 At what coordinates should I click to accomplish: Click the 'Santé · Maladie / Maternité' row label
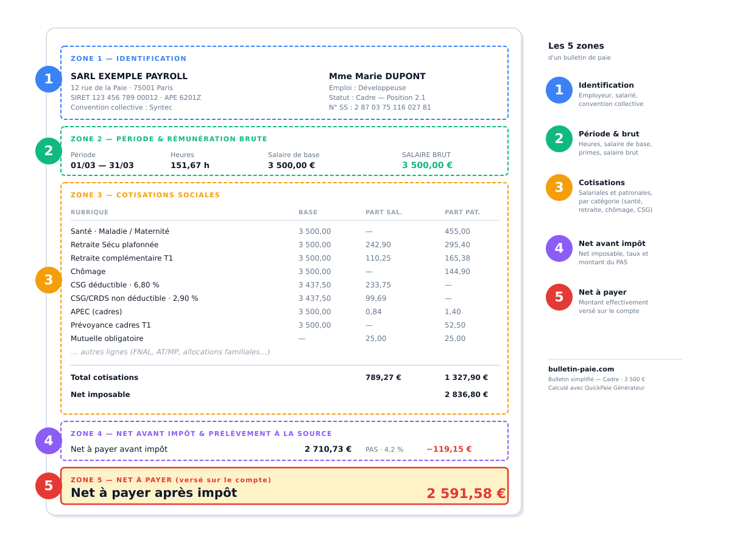pyautogui.click(x=120, y=231)
